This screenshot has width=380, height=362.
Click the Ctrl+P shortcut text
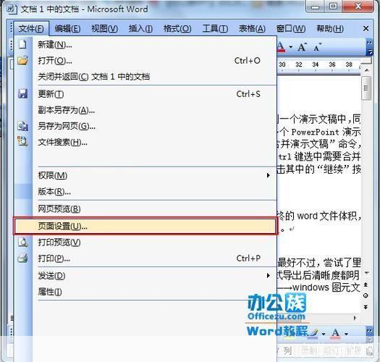pyautogui.click(x=248, y=258)
